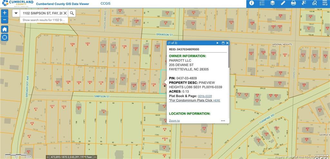Go to next feature in popup
The width and height of the screenshot is (330, 159).
click(218, 43)
